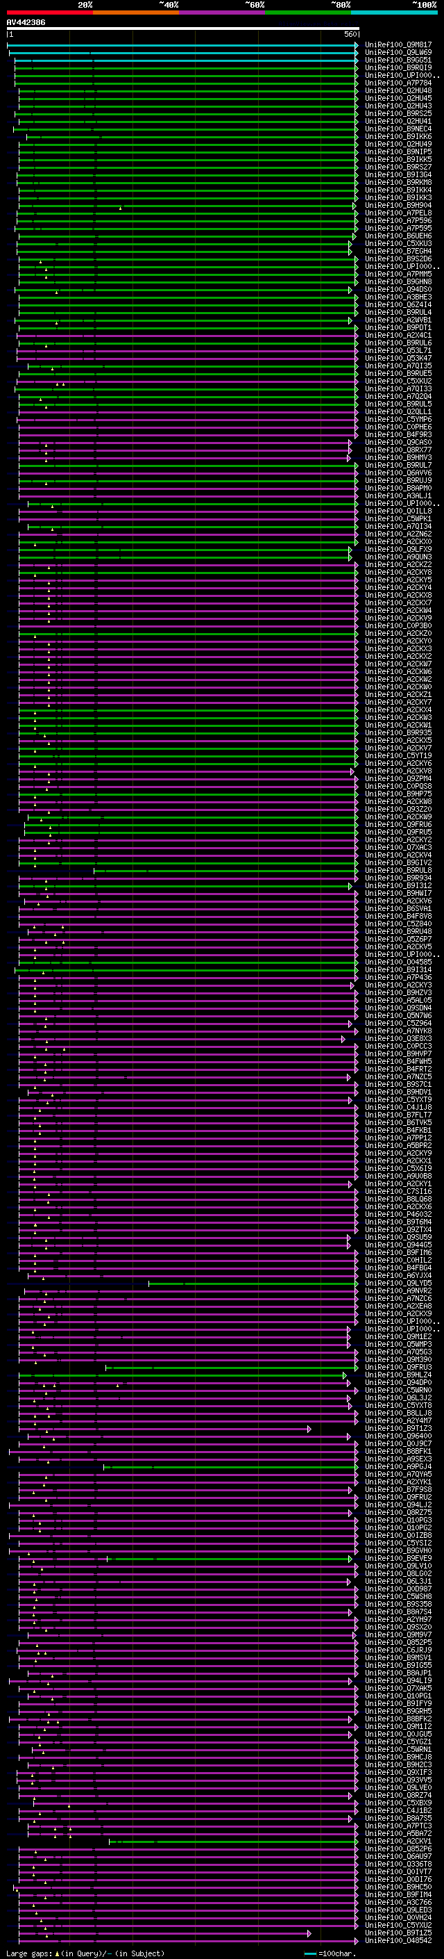Select label UniRef100_B4F983
Viewport: 444px width, 1959px height.
pyautogui.click(x=398, y=435)
